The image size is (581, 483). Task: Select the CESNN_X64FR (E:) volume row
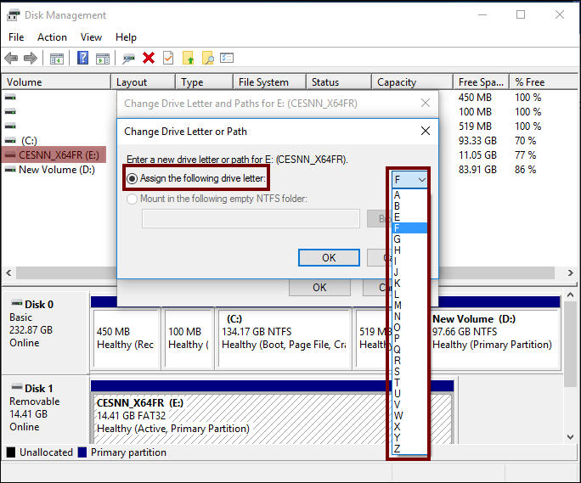tap(54, 155)
